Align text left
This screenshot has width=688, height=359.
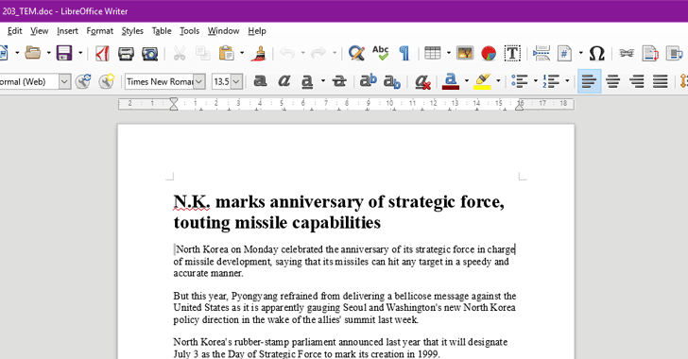click(x=589, y=81)
